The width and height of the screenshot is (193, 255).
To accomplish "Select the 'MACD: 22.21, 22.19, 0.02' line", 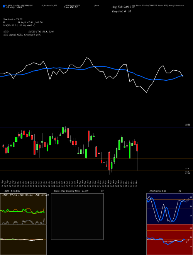I will tap(19, 25).
